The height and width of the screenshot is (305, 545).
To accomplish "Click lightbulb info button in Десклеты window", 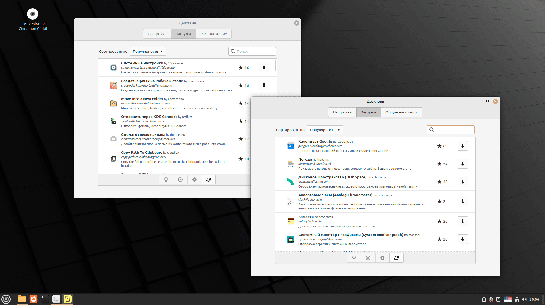I will click(x=354, y=258).
